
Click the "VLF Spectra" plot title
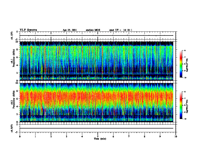28,30
